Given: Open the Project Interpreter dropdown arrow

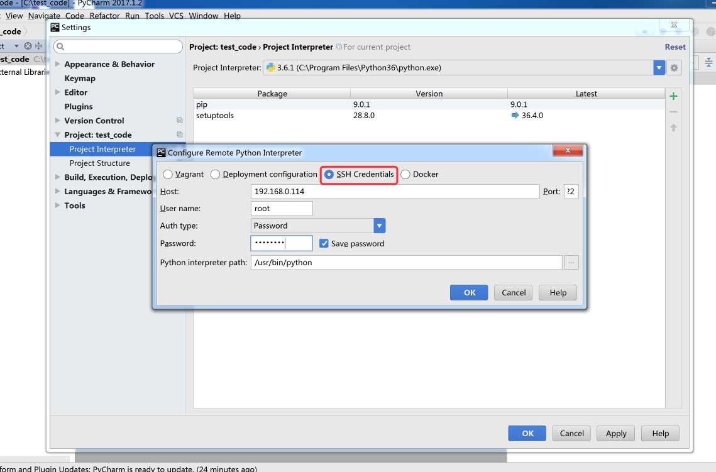Looking at the screenshot, I should [659, 68].
